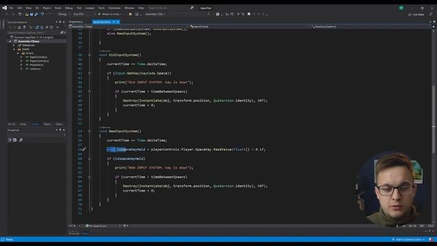Viewport: 437px width, 246px height.
Task: Click the toolbar bookmark icon
Action: tap(249, 14)
